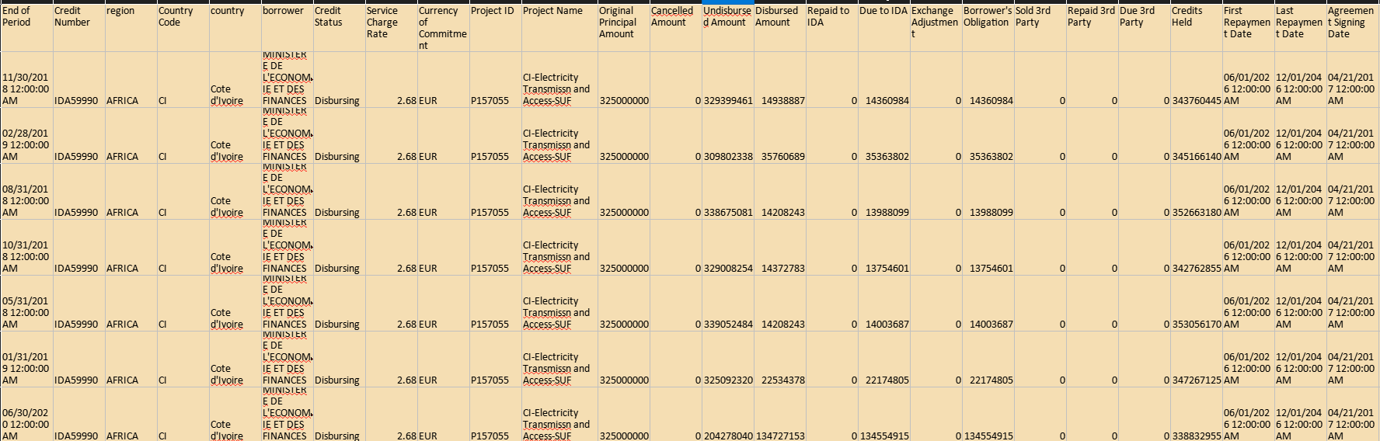Click credits held cell 345166140

pos(1196,136)
